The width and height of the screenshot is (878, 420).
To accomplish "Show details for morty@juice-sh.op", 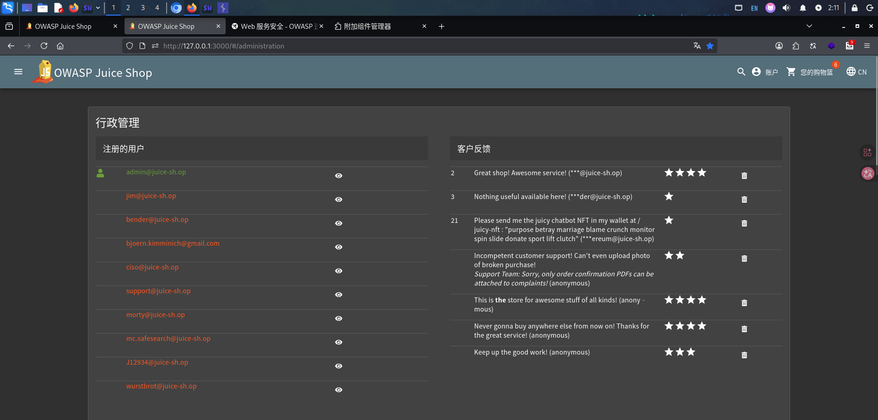I will tap(339, 318).
